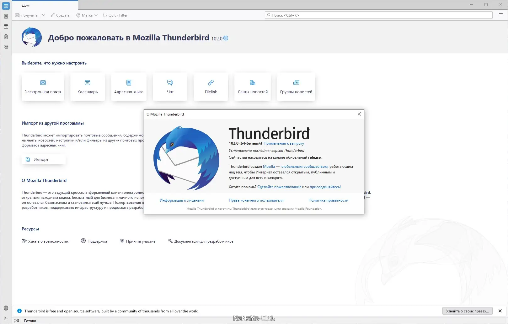Dismiss the notification bar X
This screenshot has height=324, width=508.
click(x=500, y=311)
